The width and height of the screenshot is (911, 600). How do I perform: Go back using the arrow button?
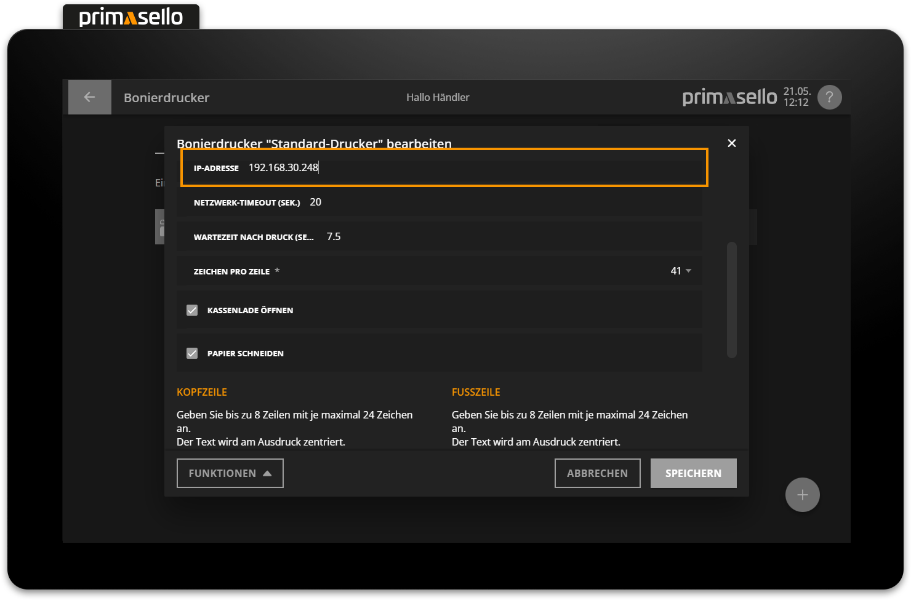pyautogui.click(x=90, y=97)
